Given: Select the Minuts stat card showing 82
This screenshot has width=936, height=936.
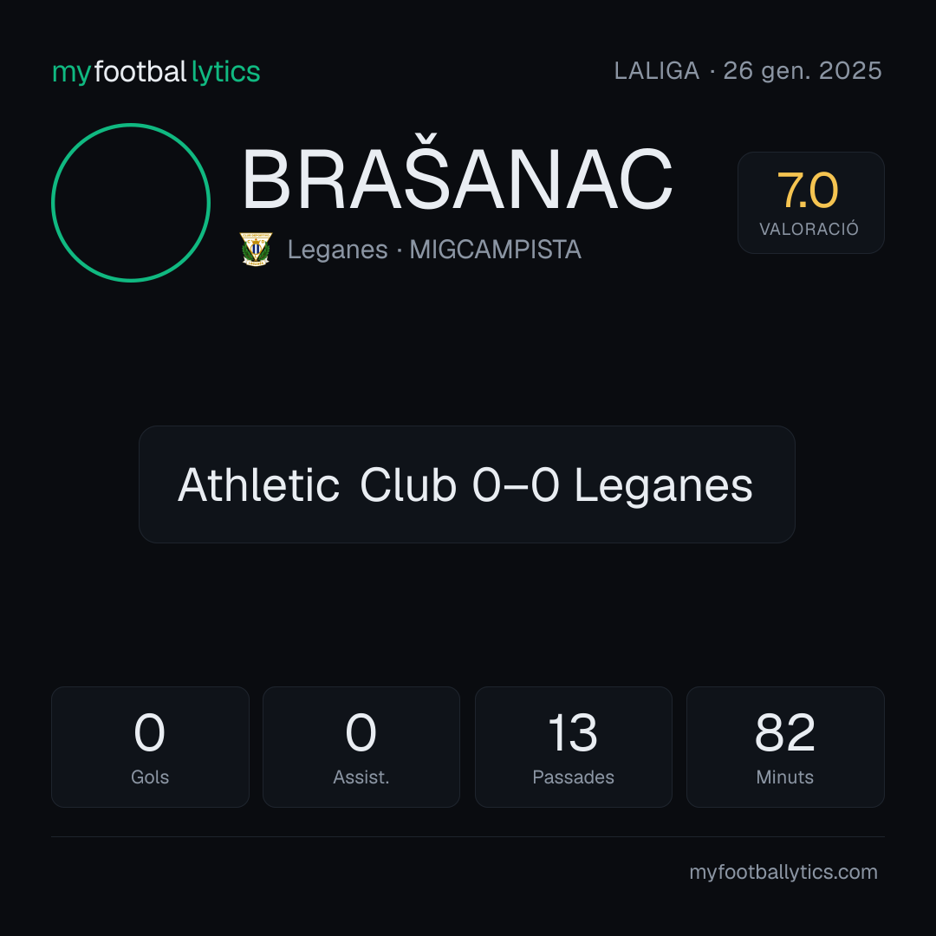Looking at the screenshot, I should click(x=785, y=747).
